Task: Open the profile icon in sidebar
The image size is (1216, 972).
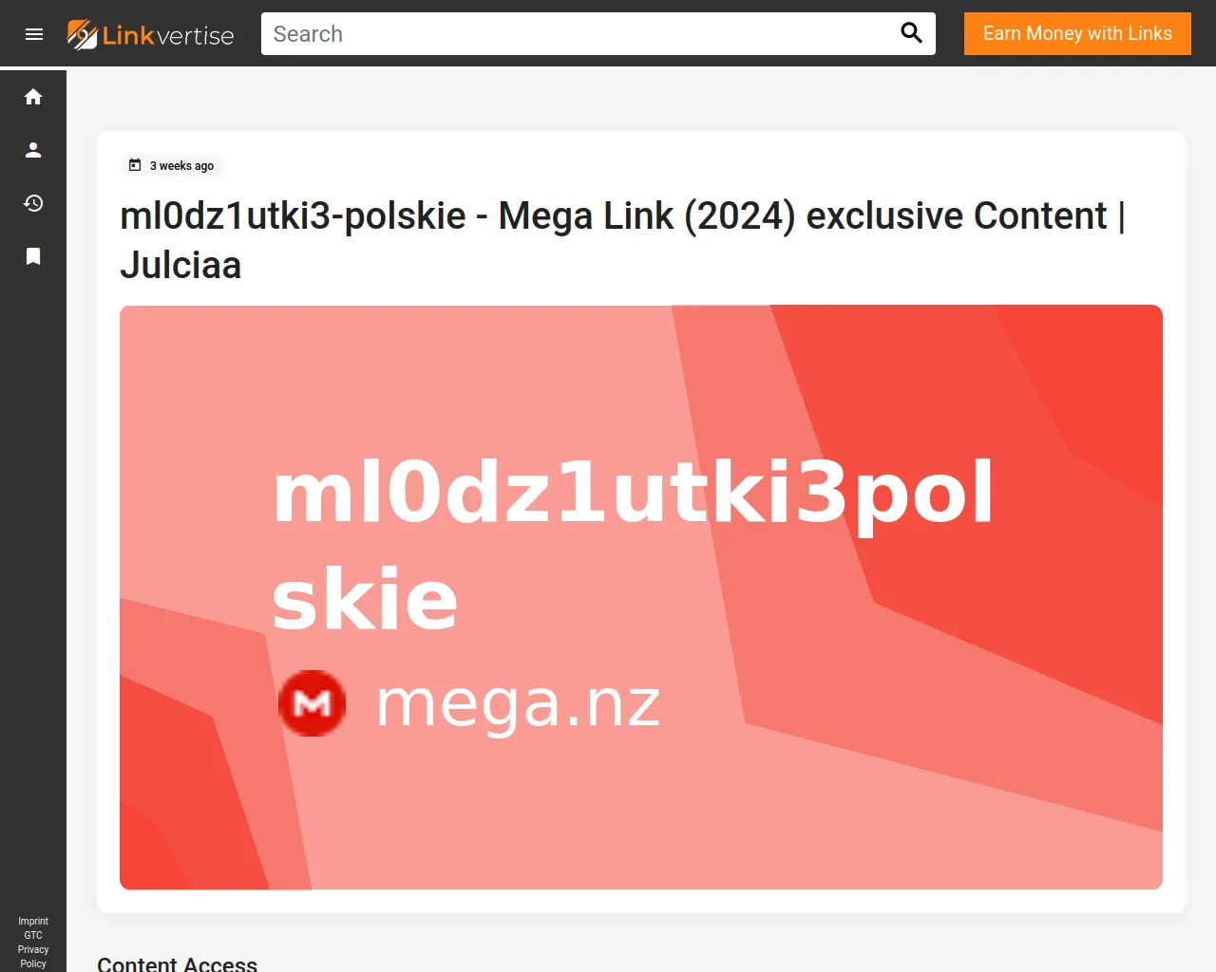Action: (x=33, y=150)
